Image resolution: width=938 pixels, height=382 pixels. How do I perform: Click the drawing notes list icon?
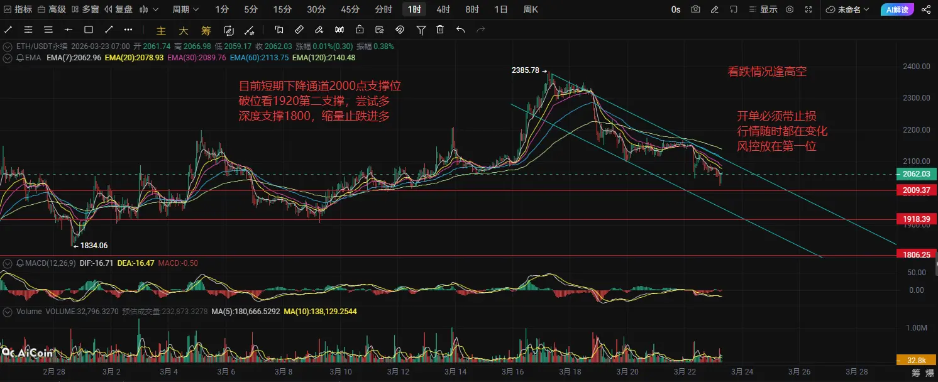(379, 30)
